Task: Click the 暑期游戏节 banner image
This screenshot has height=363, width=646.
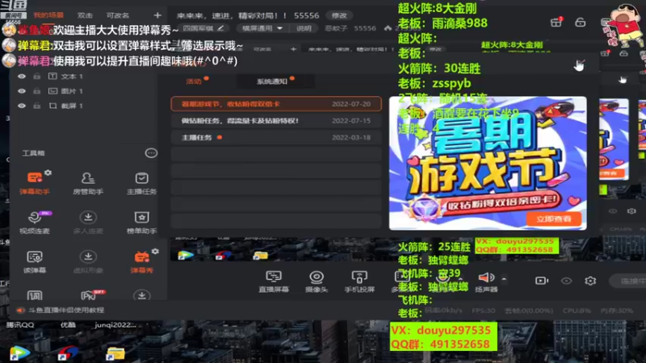Action: point(488,163)
